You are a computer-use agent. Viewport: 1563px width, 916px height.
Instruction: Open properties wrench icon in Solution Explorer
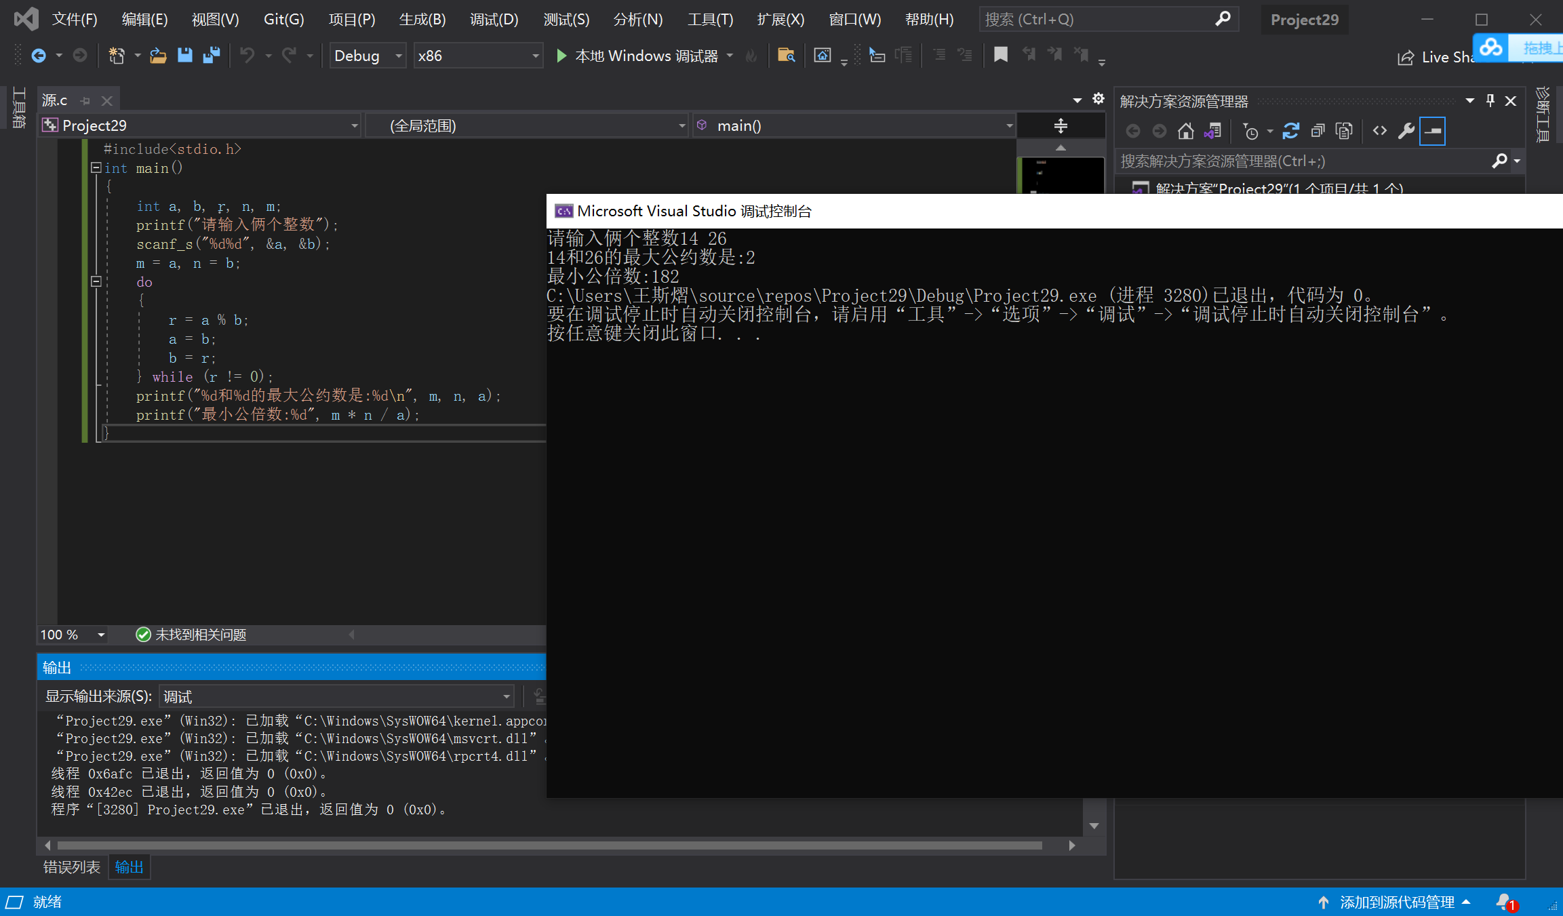[x=1406, y=131]
